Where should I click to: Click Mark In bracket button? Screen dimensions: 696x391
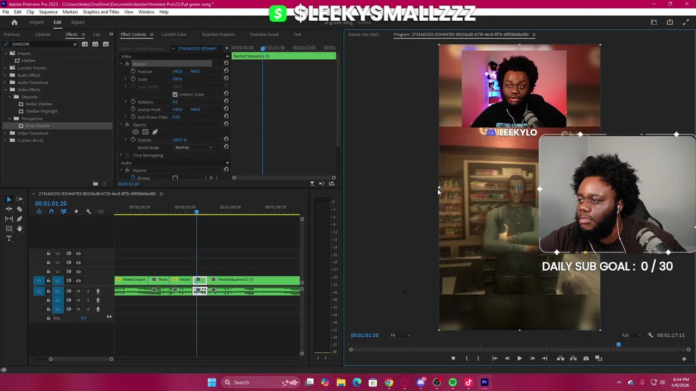pyautogui.click(x=467, y=358)
